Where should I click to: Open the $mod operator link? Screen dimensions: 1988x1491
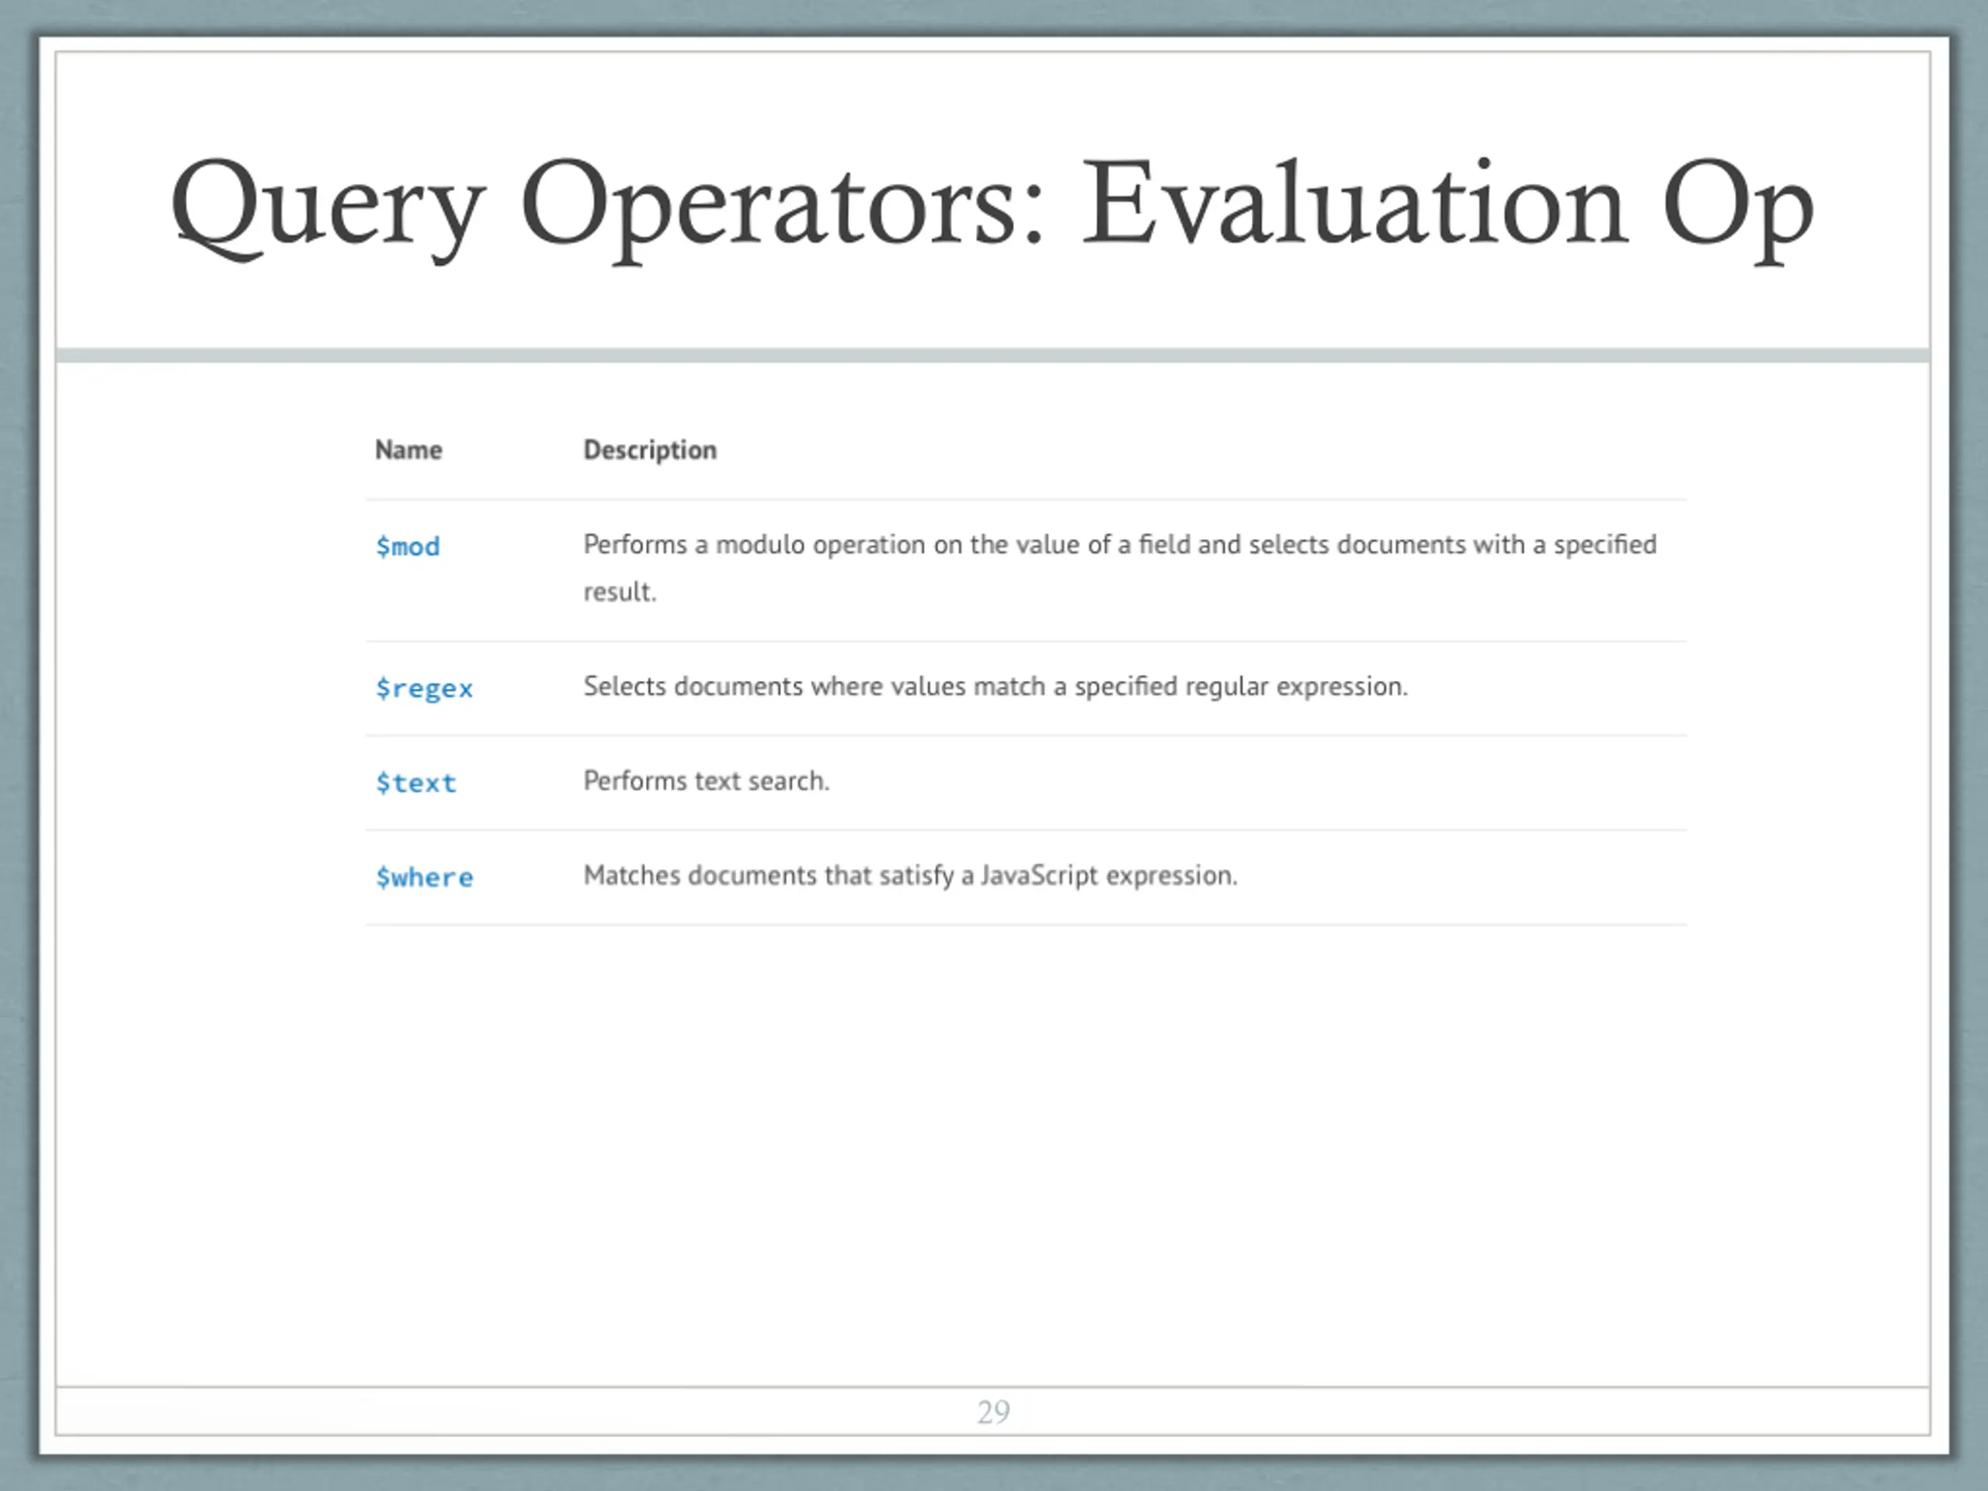[408, 547]
